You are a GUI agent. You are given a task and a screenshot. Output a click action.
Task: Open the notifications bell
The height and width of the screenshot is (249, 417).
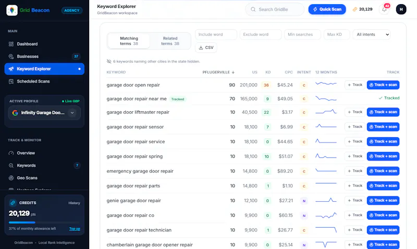coord(384,9)
